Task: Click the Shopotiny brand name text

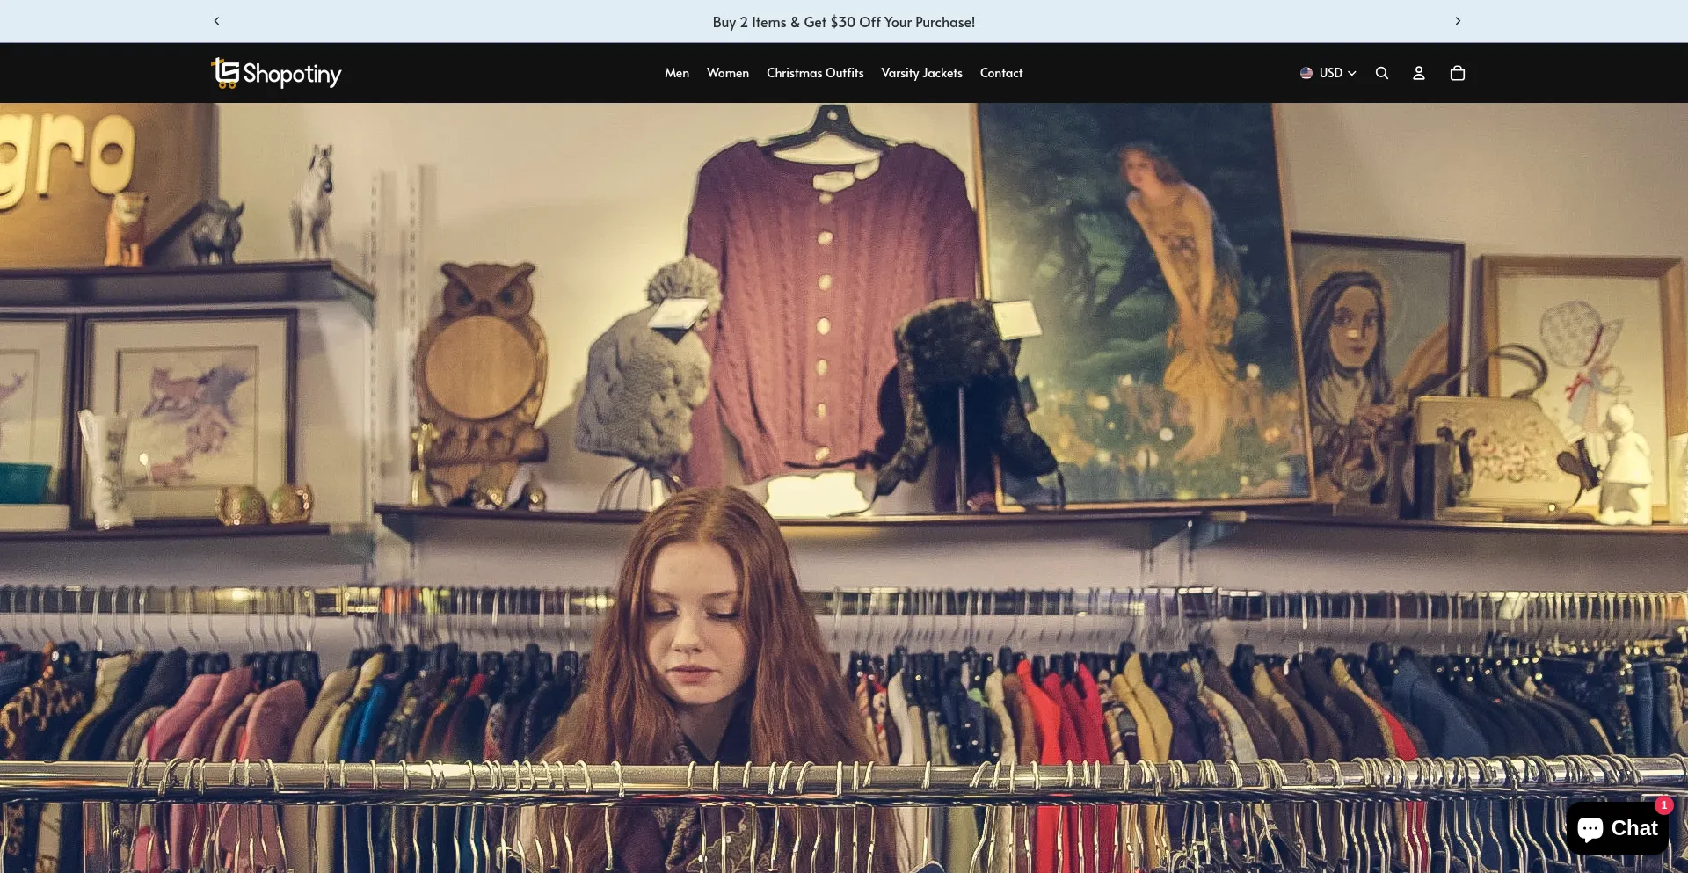Action: pyautogui.click(x=292, y=75)
